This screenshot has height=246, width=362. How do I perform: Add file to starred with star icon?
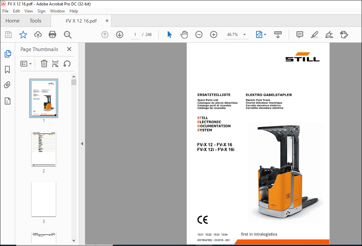point(23,35)
